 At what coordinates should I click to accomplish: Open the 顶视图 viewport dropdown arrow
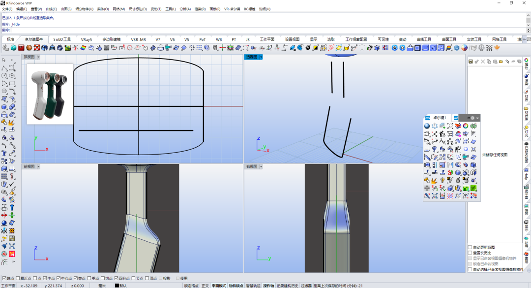click(x=38, y=57)
